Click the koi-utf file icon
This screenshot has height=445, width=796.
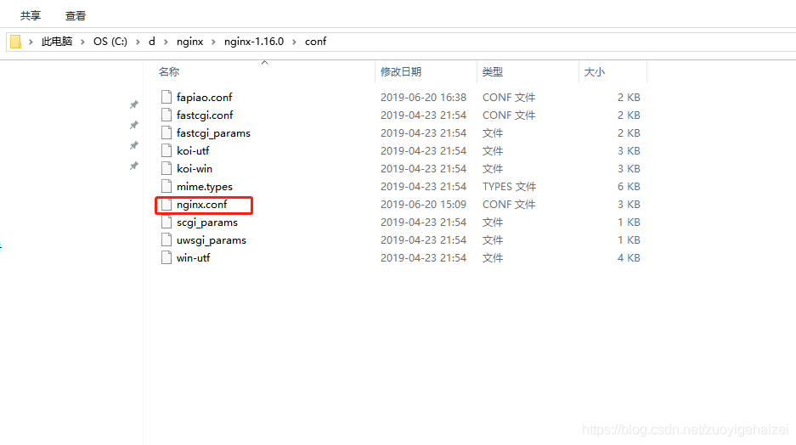click(167, 150)
